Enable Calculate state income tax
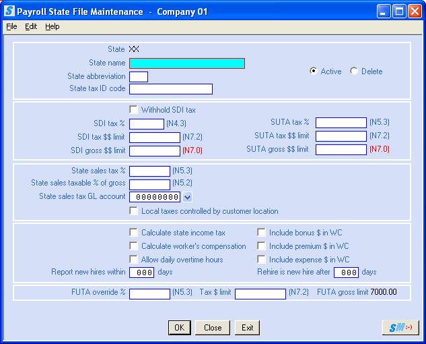 click(133, 232)
